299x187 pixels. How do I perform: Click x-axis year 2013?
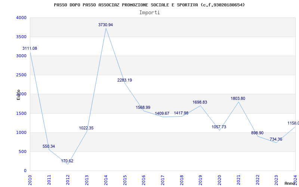87,180
